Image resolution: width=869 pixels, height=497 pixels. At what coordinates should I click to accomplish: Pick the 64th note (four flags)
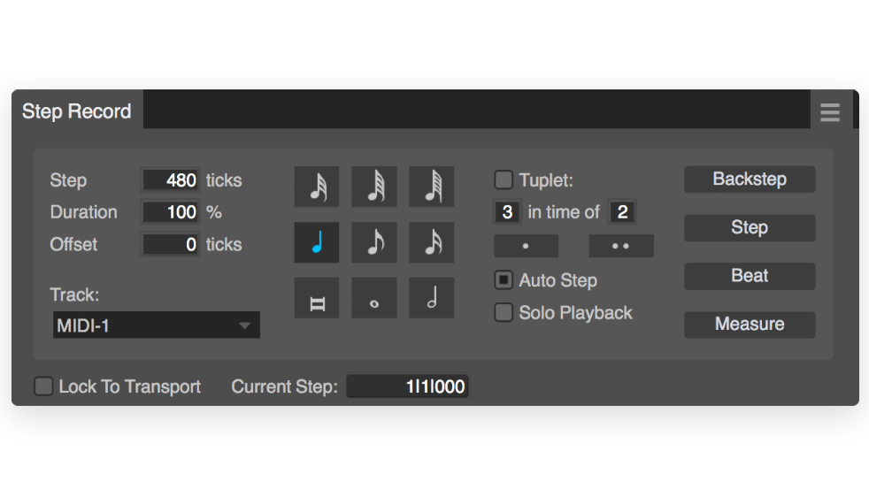(374, 187)
